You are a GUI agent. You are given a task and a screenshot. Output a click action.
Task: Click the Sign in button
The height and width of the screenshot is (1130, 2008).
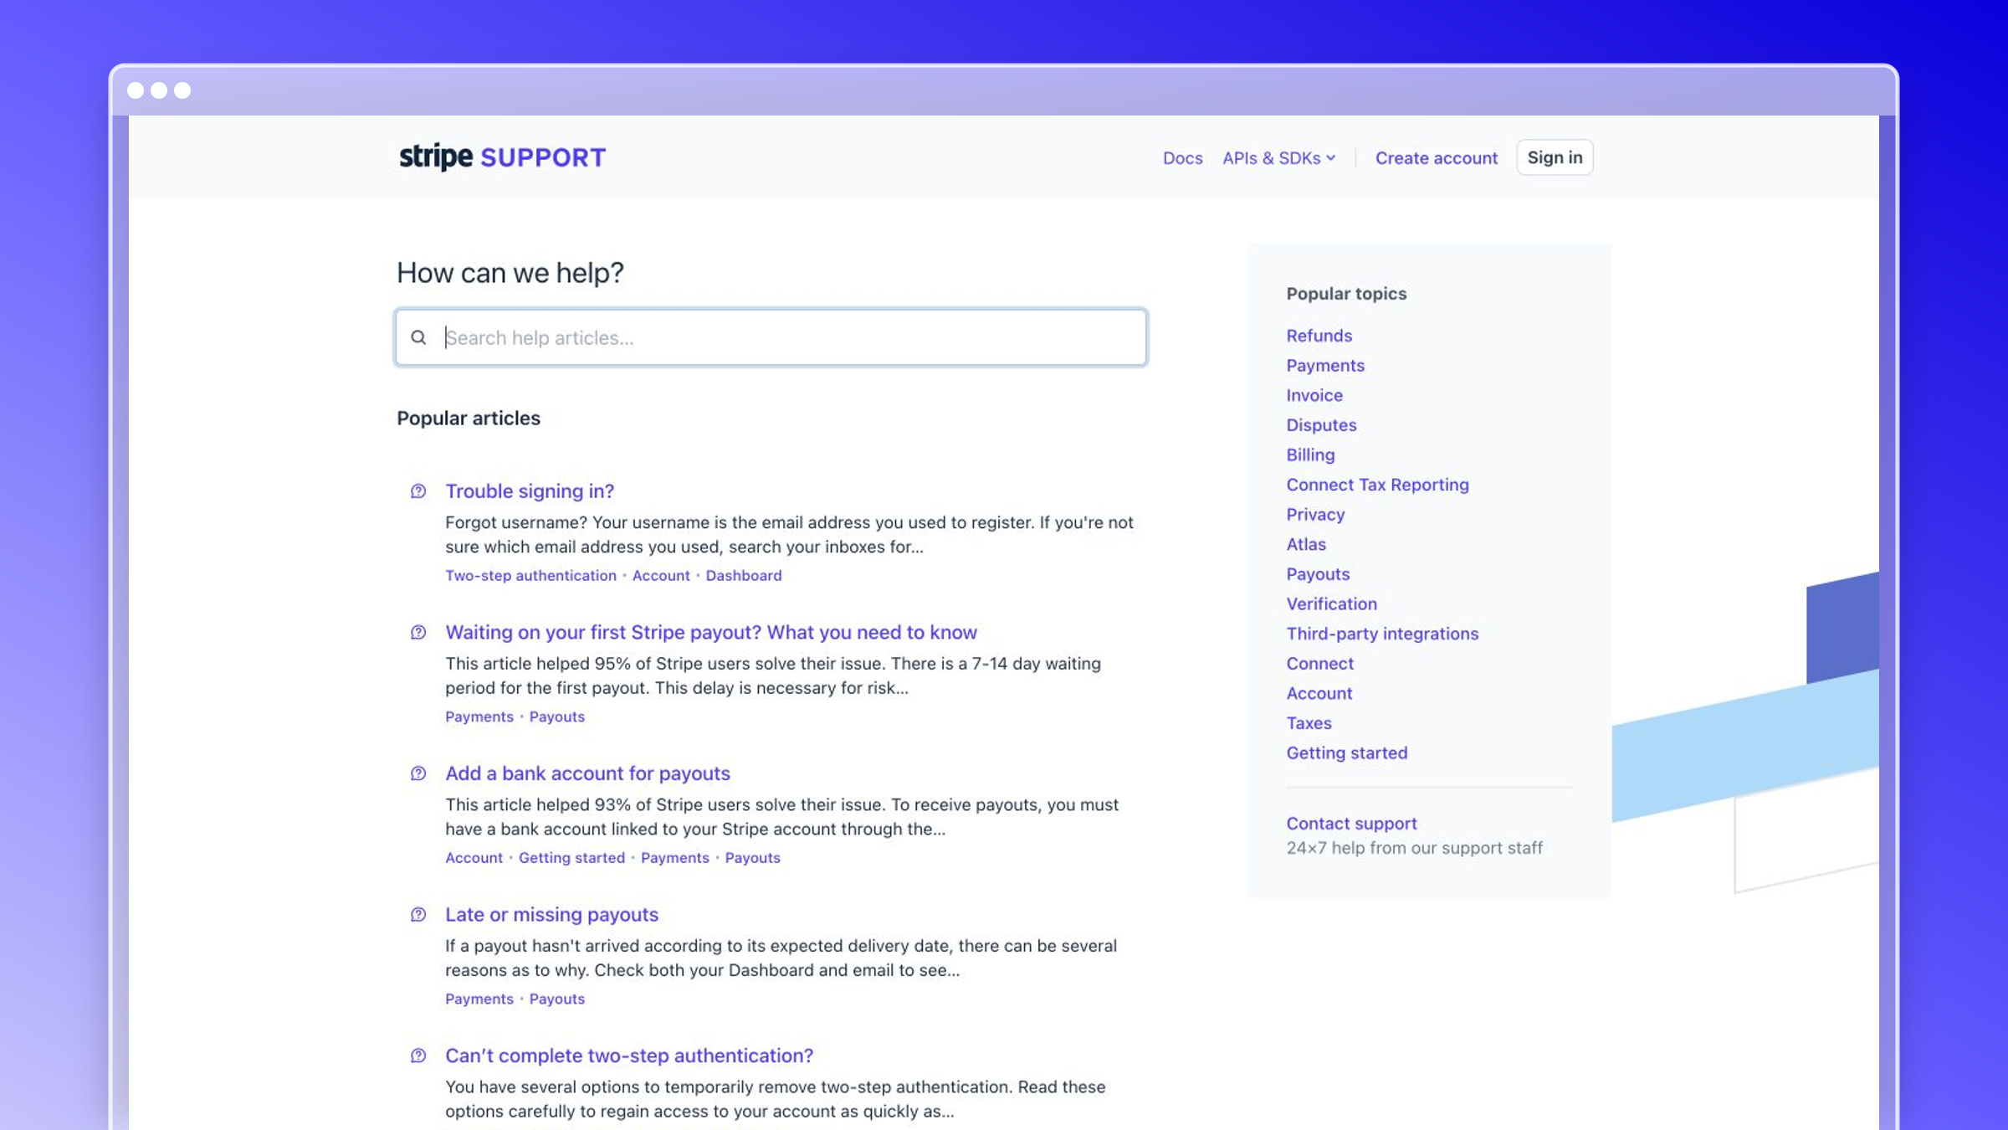click(x=1555, y=157)
